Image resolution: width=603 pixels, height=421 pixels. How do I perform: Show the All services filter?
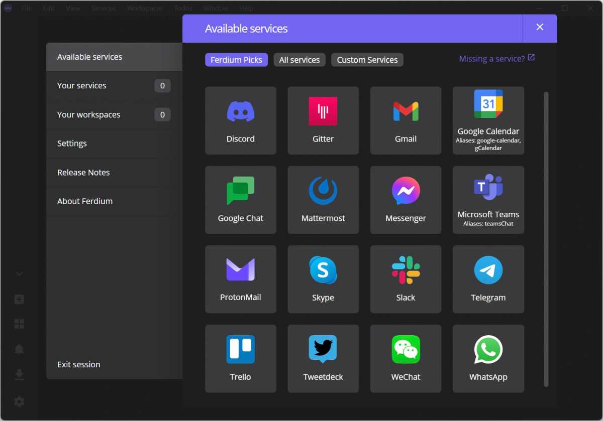[x=299, y=60]
